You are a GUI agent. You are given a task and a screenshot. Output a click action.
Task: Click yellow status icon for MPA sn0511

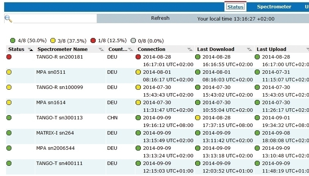pyautogui.click(x=9, y=72)
